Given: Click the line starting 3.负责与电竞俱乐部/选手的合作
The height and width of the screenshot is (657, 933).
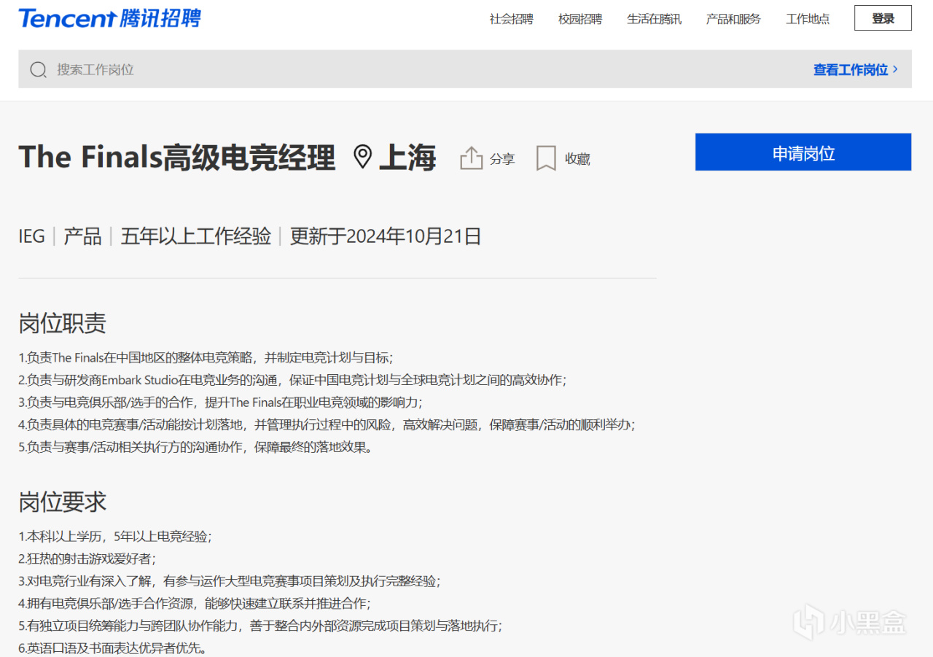Looking at the screenshot, I should (220, 403).
